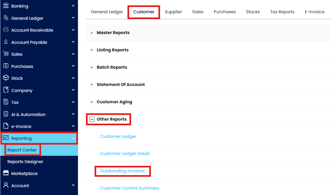Click the Batch Reports heading
This screenshot has height=195, width=331.
pyautogui.click(x=112, y=67)
